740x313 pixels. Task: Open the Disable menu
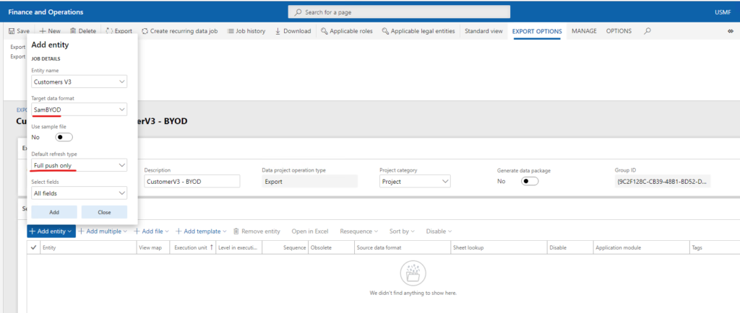coord(439,231)
